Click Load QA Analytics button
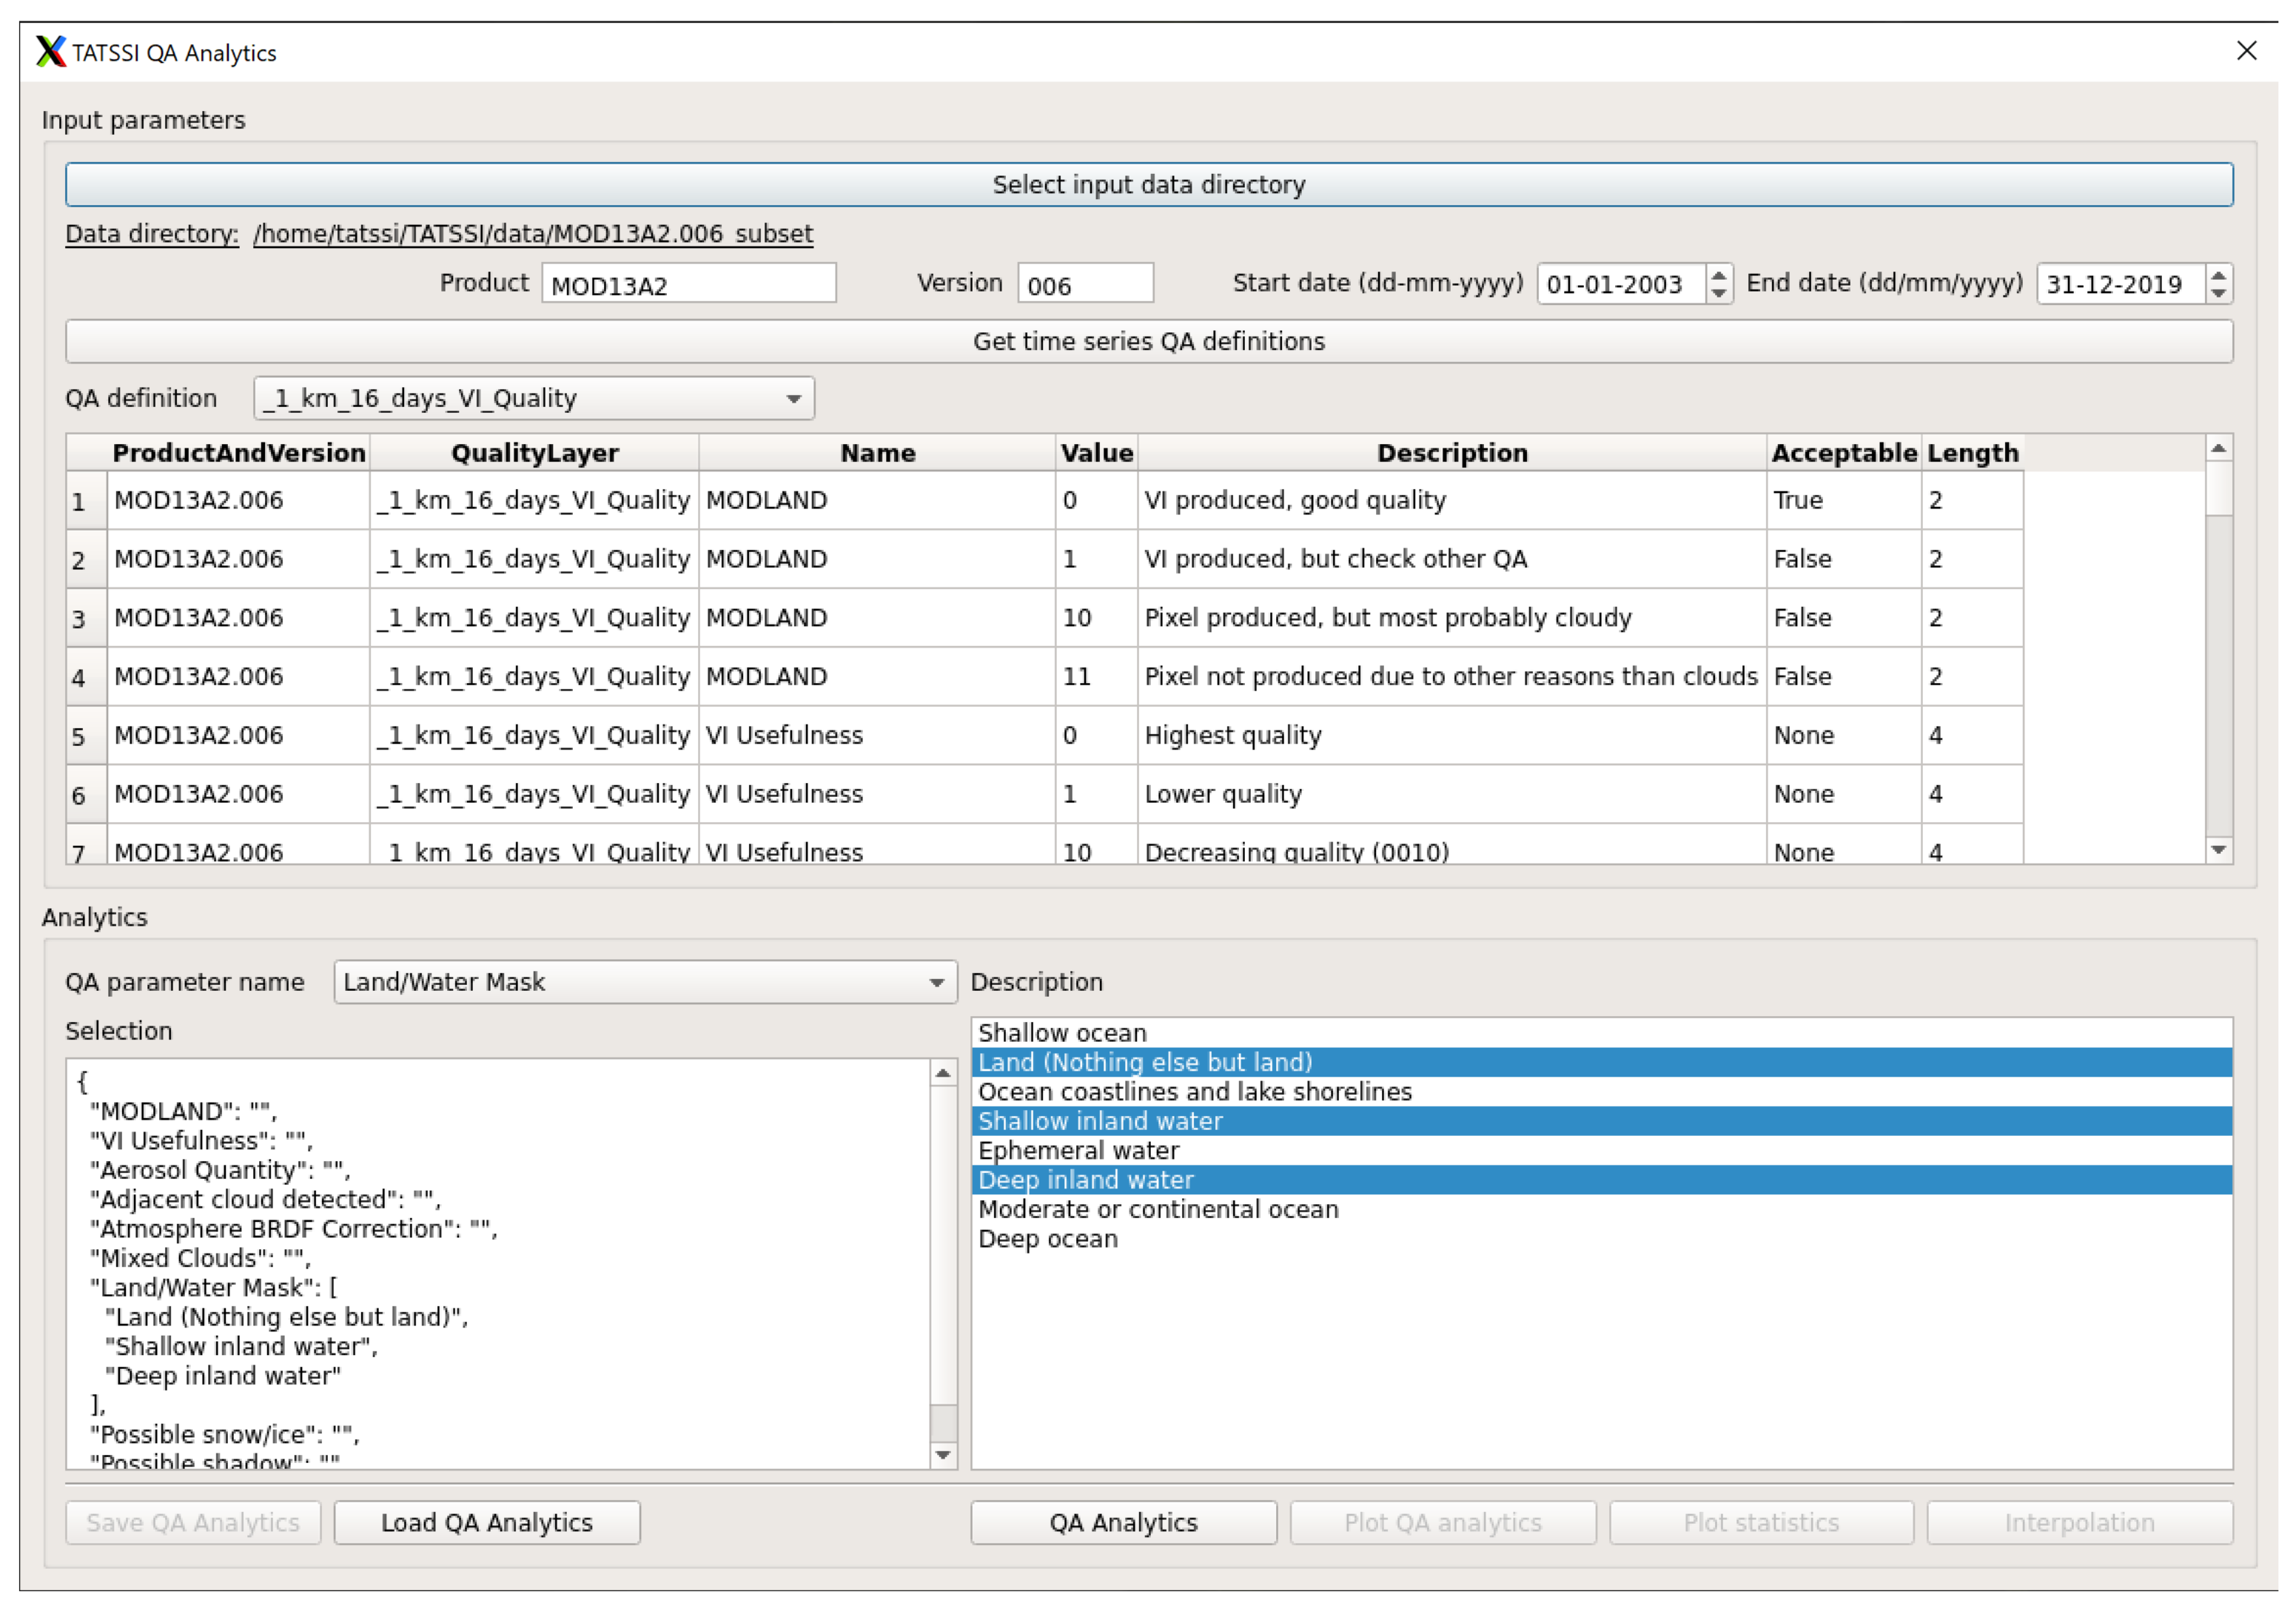 [x=487, y=1523]
